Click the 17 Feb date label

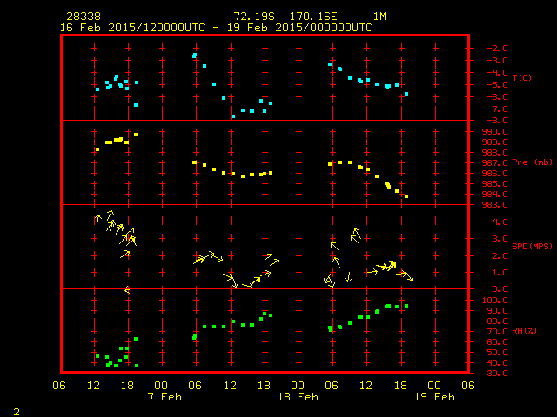(x=161, y=397)
